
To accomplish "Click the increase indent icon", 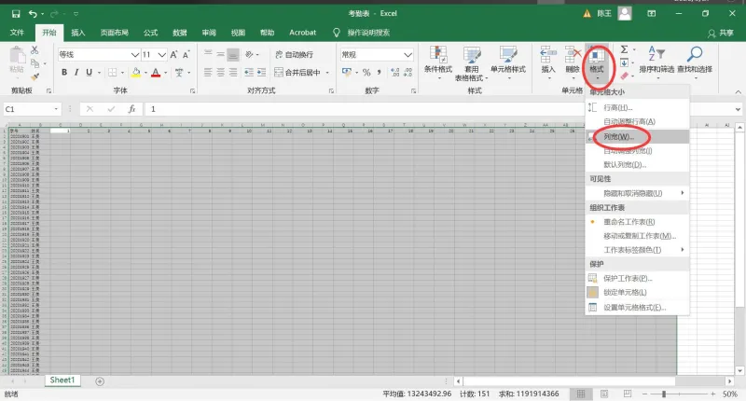I will point(261,73).
